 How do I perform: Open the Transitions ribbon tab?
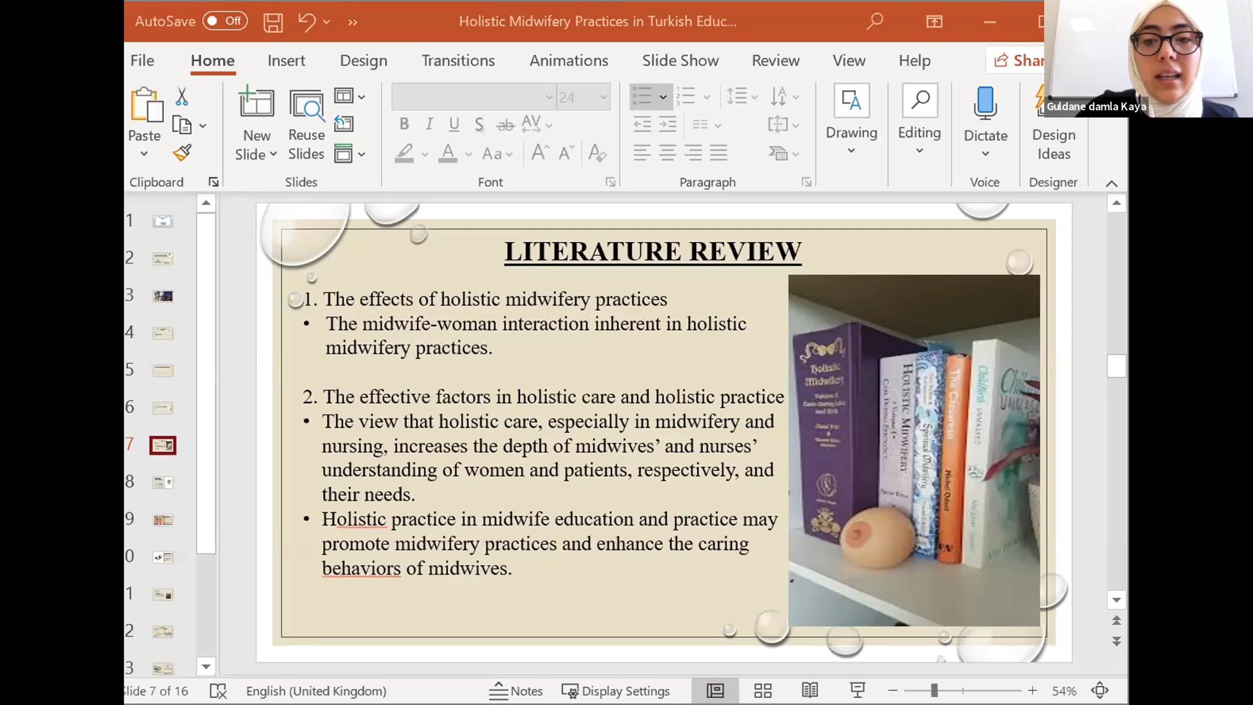[x=458, y=61]
